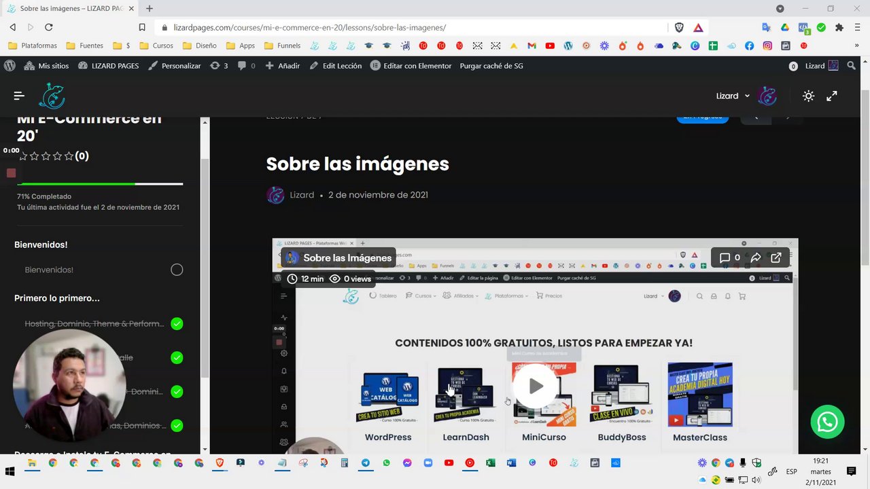Open the YouTube bookmark
Screen dimensions: 870x489
(x=550, y=46)
